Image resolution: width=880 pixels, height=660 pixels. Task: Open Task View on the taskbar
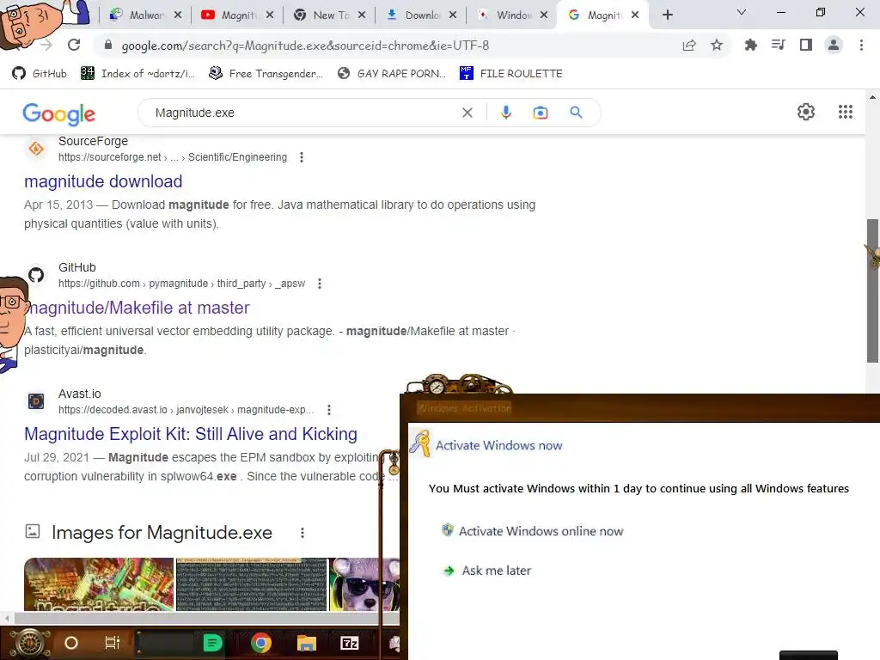point(113,643)
